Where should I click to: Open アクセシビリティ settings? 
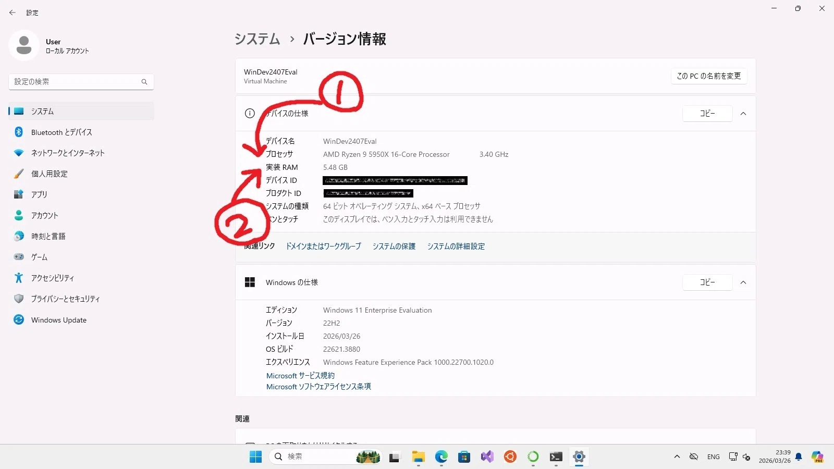coord(81,278)
